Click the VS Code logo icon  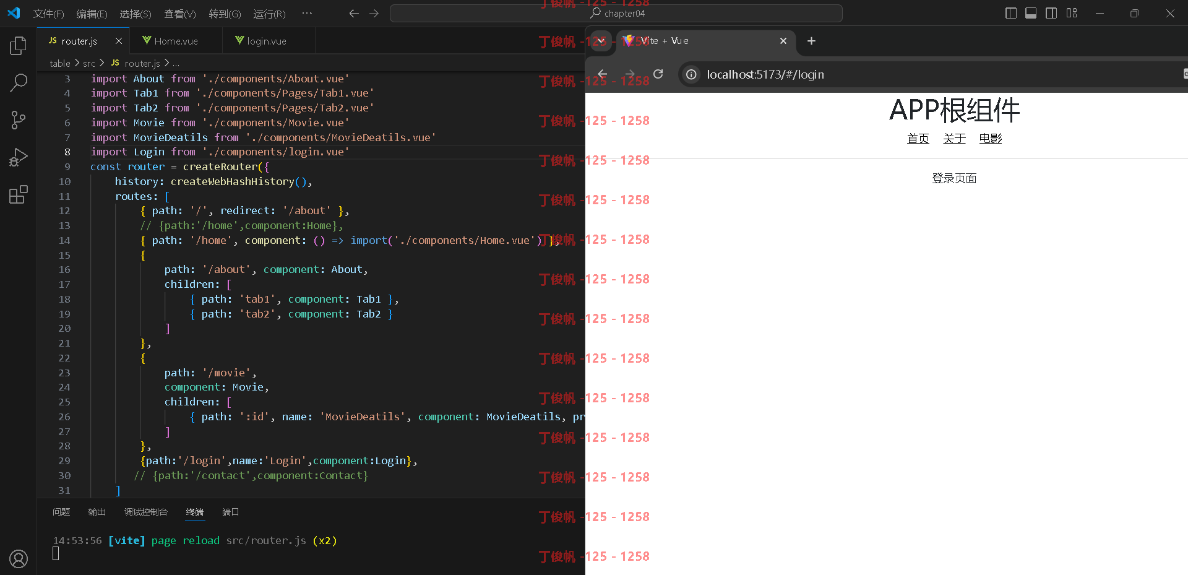[14, 13]
